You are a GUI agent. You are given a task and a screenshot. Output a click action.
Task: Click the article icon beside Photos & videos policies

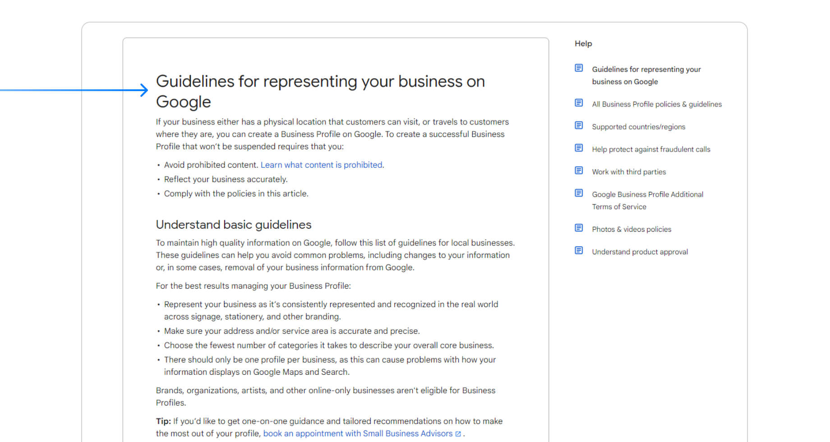click(579, 228)
